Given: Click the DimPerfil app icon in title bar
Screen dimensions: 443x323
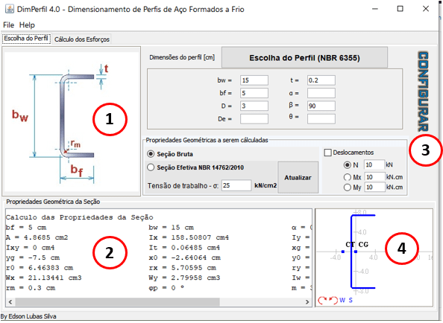Looking at the screenshot, I should point(10,9).
